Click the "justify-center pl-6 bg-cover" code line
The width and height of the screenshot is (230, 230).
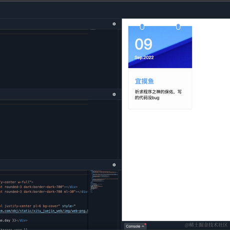38,206
